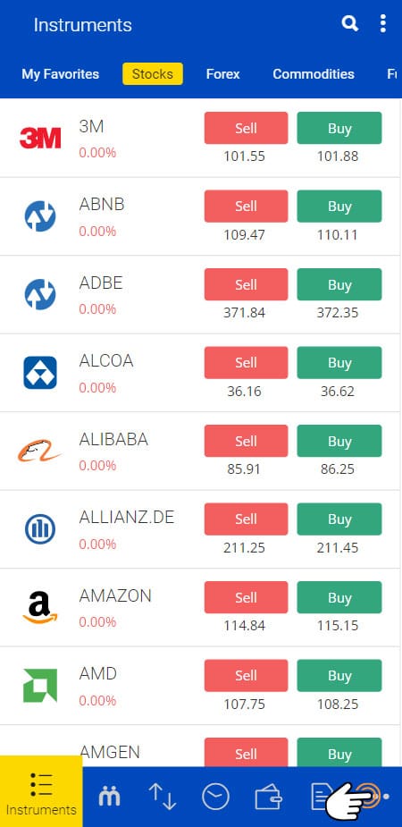Switch to the My Favorites tab
The height and width of the screenshot is (827, 402).
60,74
